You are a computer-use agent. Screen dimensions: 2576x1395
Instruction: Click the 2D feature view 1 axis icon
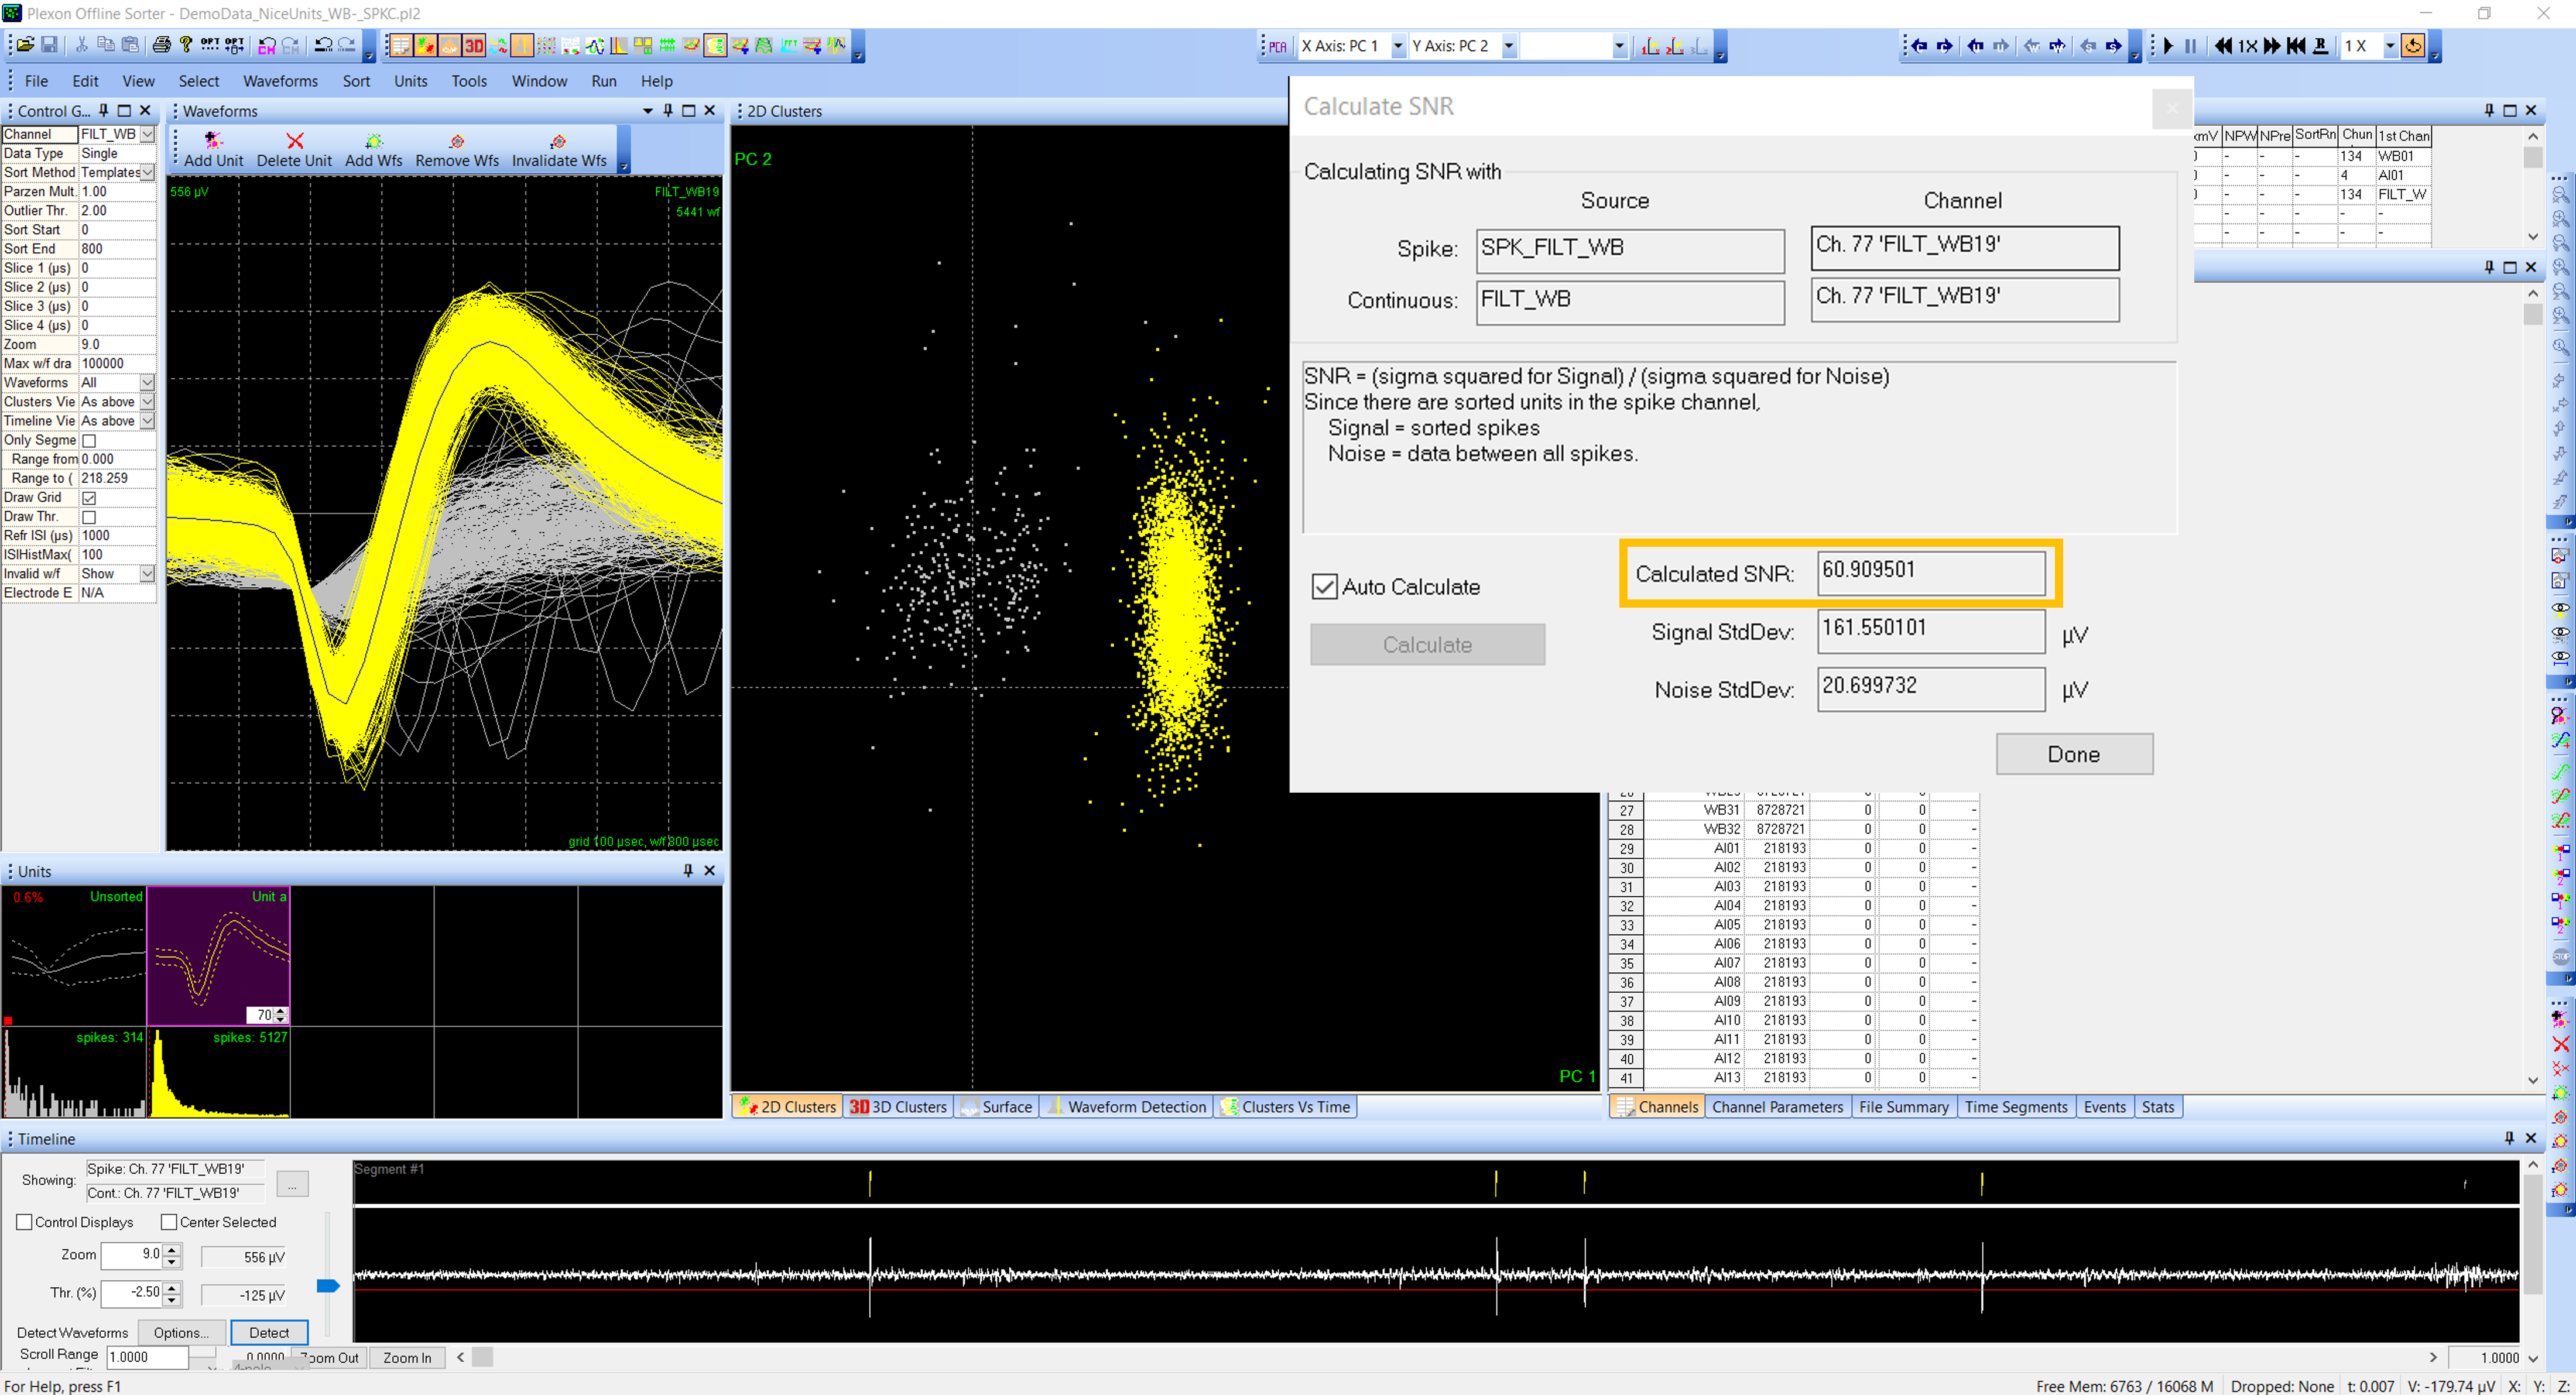click(x=1651, y=46)
